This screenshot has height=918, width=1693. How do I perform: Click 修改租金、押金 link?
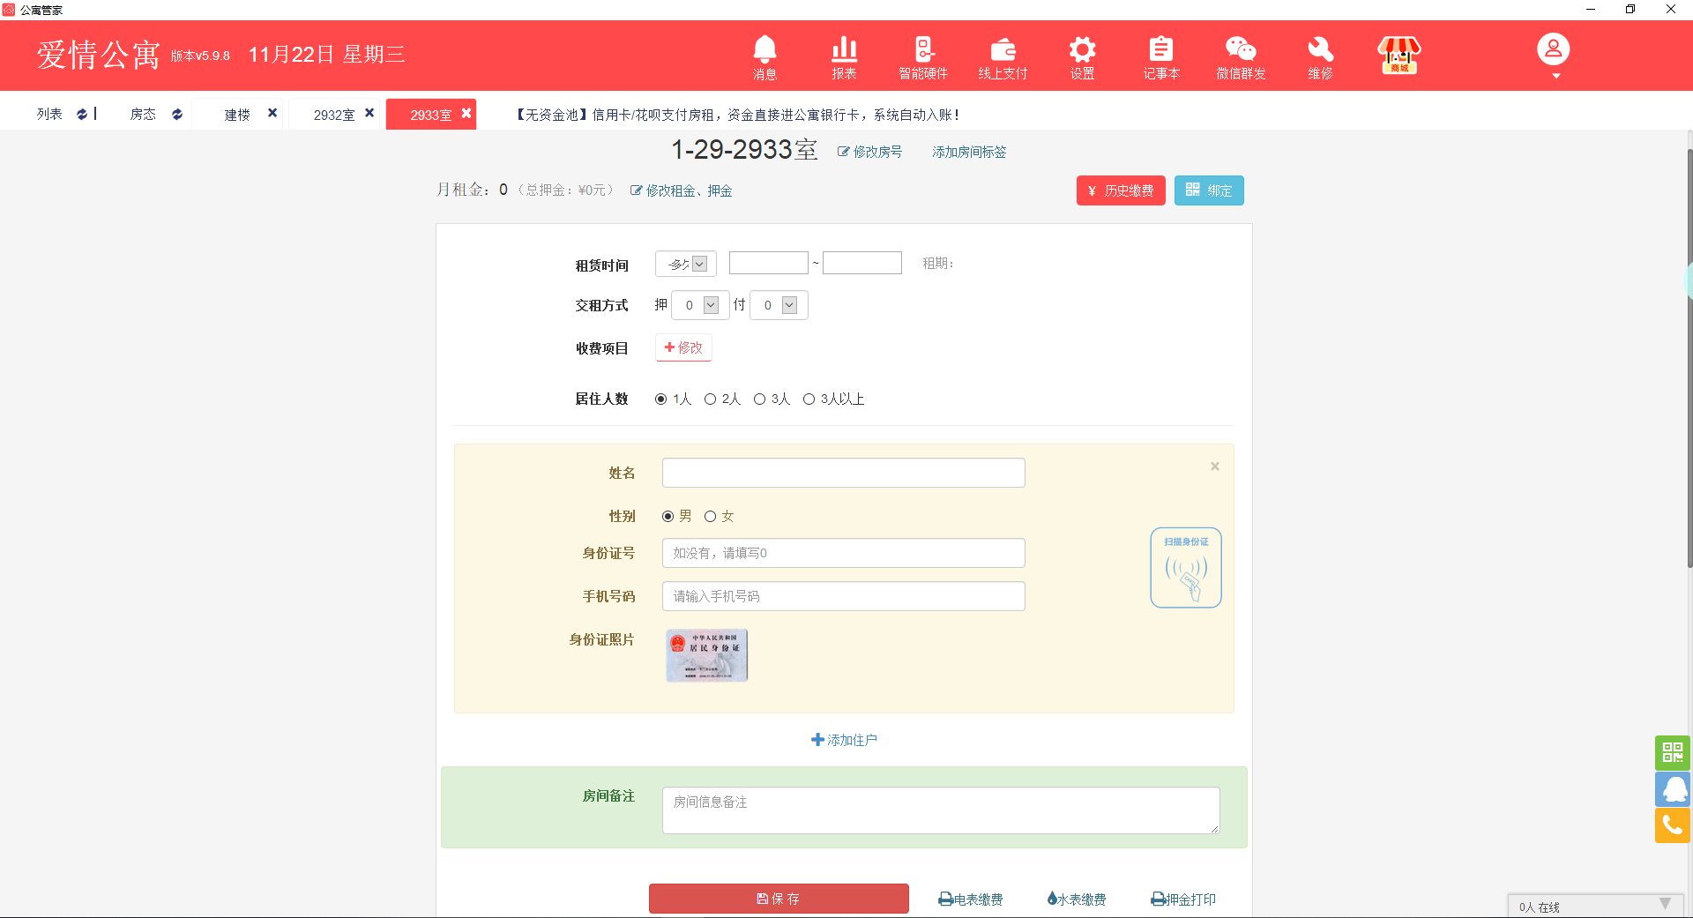pos(681,190)
